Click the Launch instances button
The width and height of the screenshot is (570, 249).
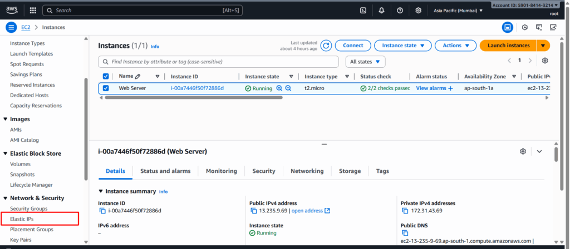click(508, 46)
